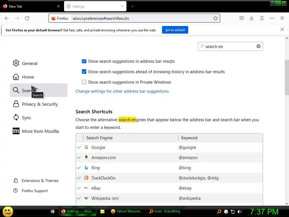289x217 pixels.
Task: Select the Bing row icon
Action: pyautogui.click(x=86, y=168)
